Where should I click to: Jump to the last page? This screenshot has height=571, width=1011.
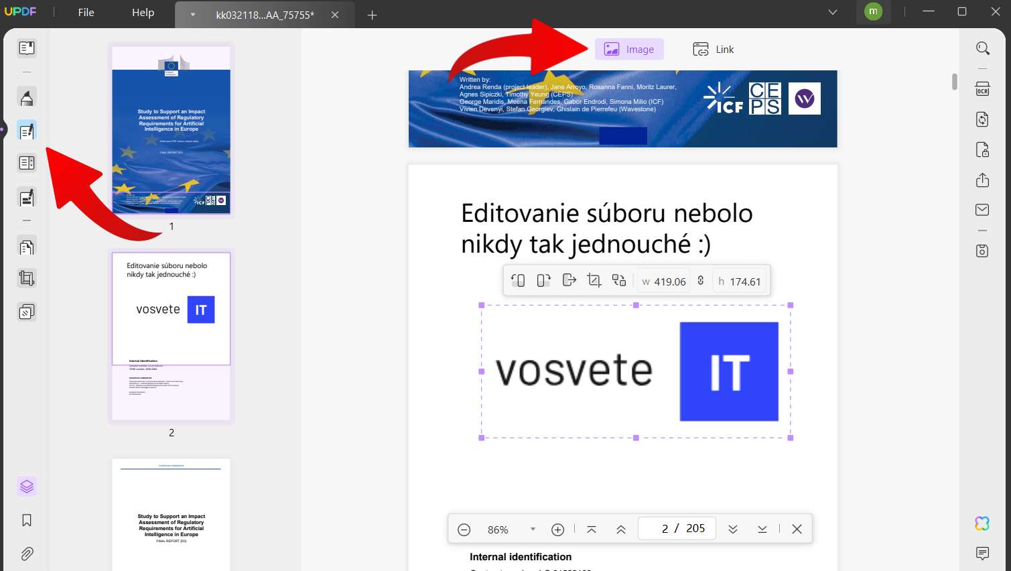tap(762, 529)
